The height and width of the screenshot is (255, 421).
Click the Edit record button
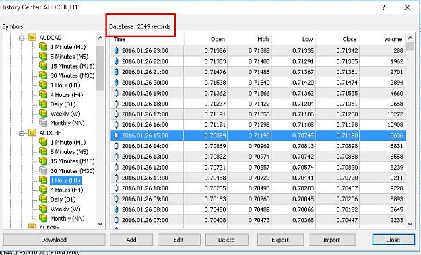point(179,240)
